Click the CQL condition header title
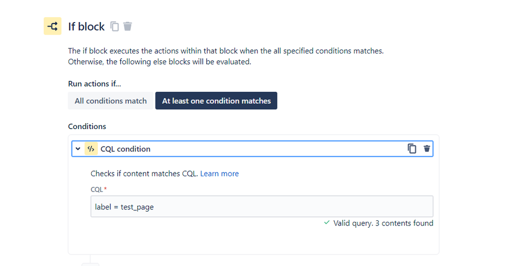The width and height of the screenshot is (525, 266). pos(126,149)
